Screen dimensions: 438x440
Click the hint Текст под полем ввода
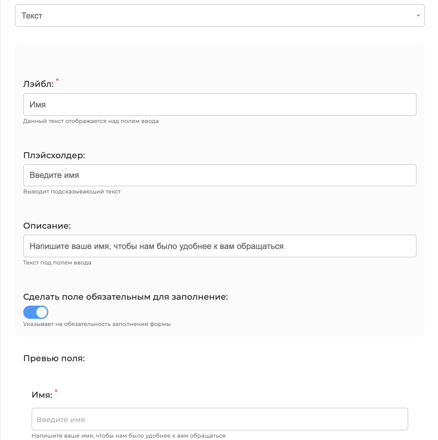click(57, 263)
